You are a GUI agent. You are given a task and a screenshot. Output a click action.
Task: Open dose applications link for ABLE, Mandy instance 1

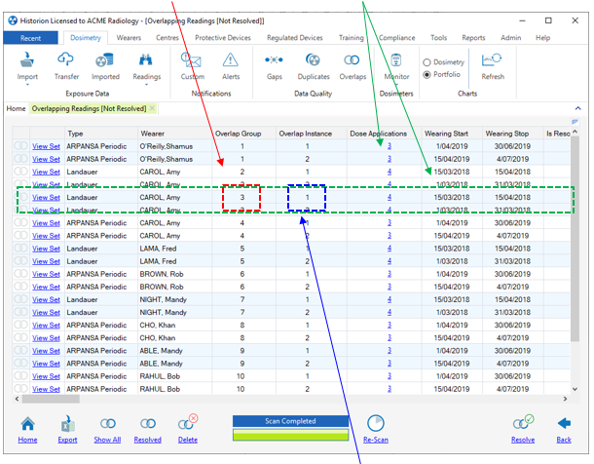pos(390,351)
